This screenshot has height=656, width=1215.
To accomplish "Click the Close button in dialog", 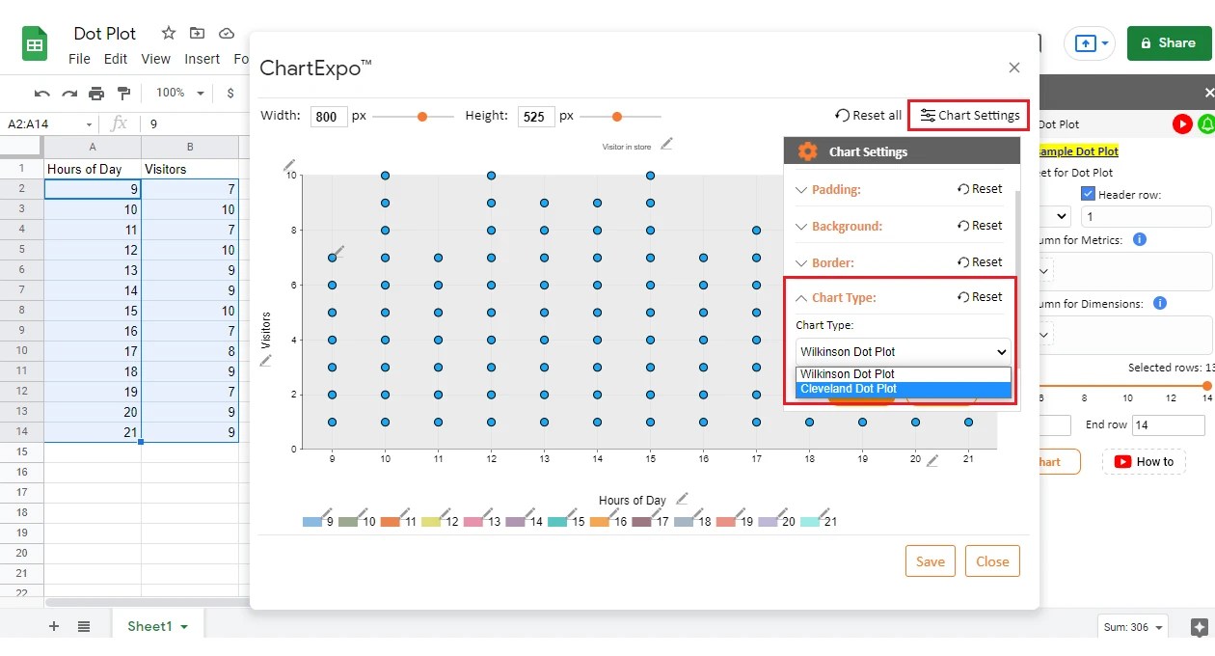I will 992,561.
